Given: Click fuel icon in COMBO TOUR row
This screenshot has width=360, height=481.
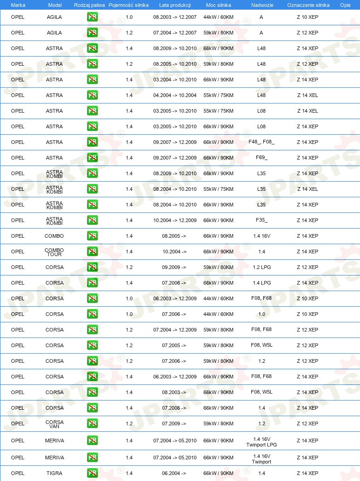Looking at the screenshot, I should 92,252.
